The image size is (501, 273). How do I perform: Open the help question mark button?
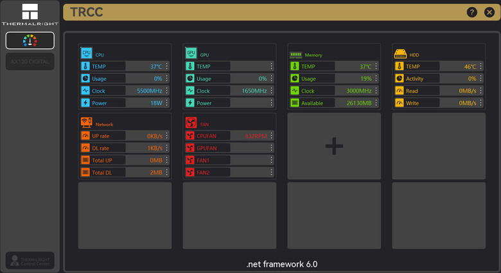472,12
